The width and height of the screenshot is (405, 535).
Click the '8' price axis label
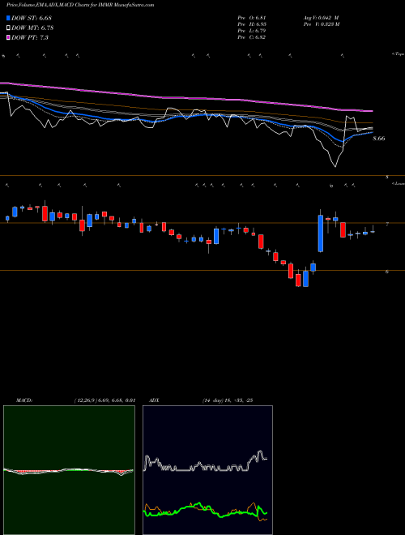pos(387,178)
